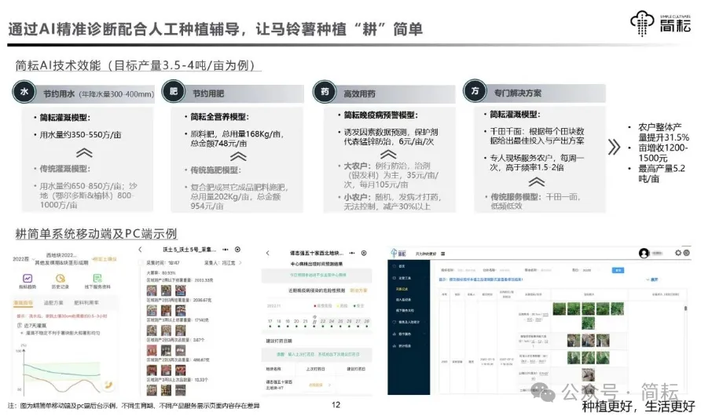Open the three-dot menu on 沃土5 screen

tap(226, 250)
